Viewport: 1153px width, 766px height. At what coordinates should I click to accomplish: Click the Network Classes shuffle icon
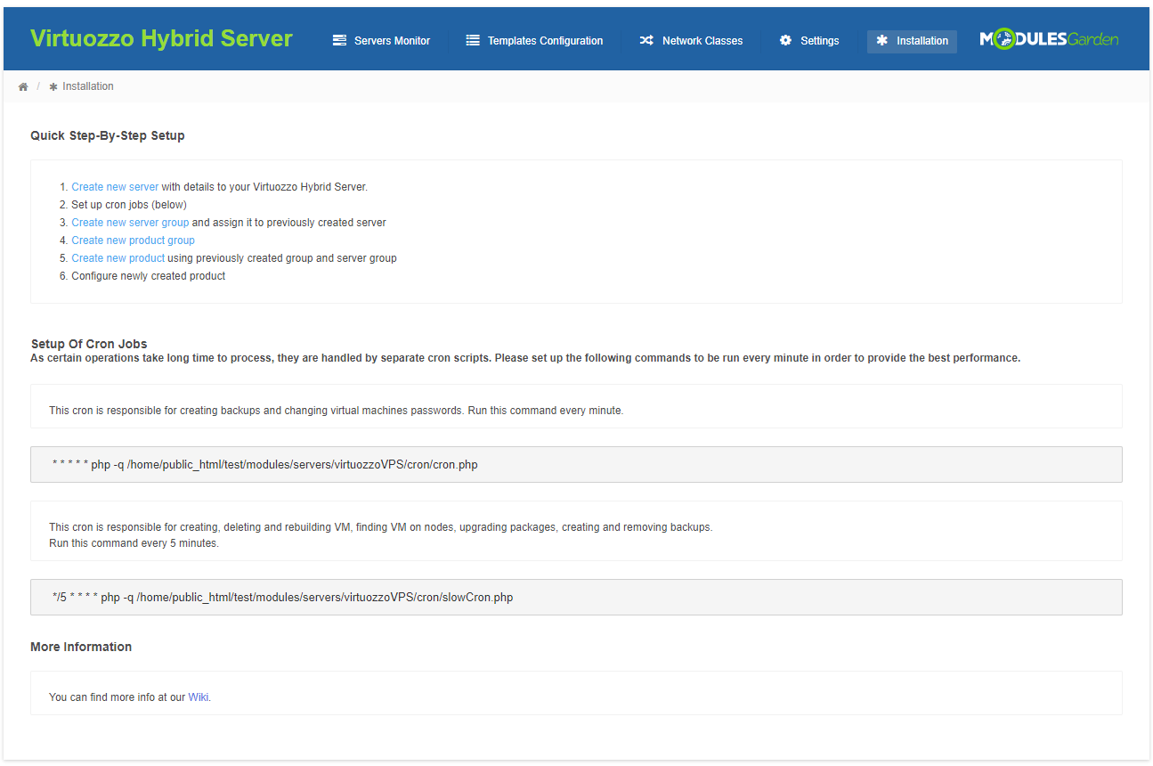click(x=646, y=40)
